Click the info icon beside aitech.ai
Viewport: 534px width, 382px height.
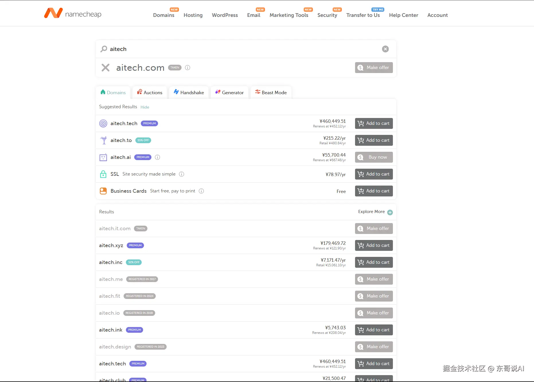tap(157, 157)
